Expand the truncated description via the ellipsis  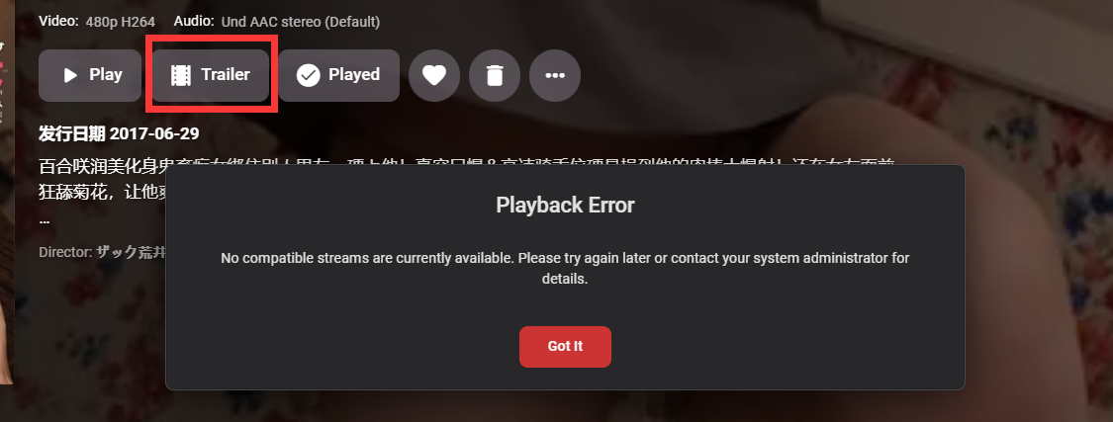click(45, 220)
